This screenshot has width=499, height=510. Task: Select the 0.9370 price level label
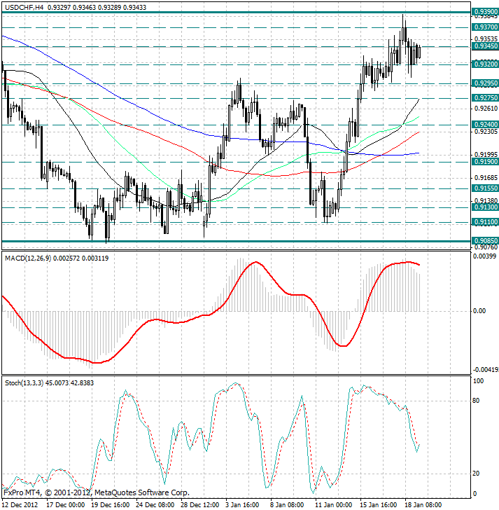pos(485,27)
